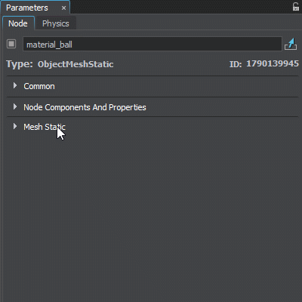Click the ID: label
Image resolution: width=302 pixels, height=302 pixels.
pos(236,64)
